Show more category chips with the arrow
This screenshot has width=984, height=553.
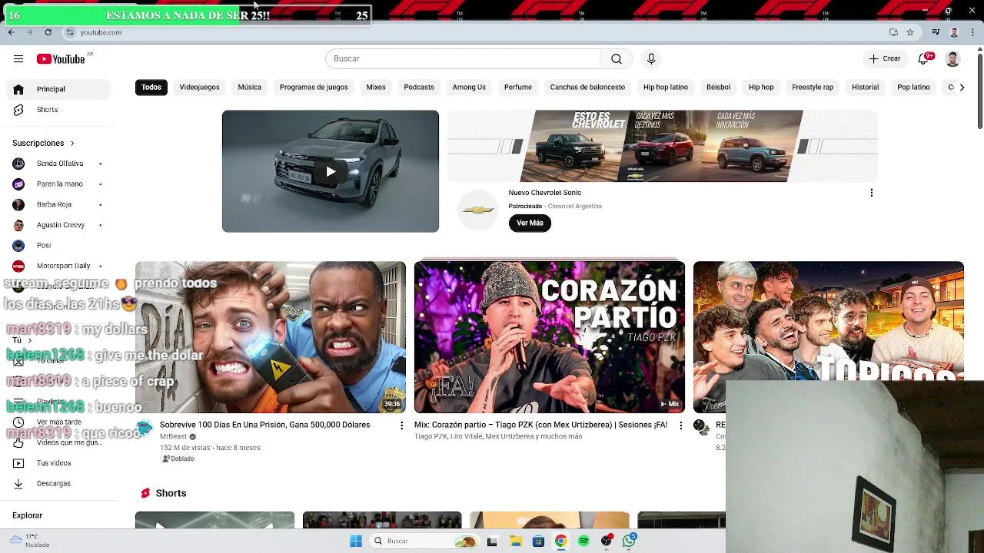coord(961,88)
